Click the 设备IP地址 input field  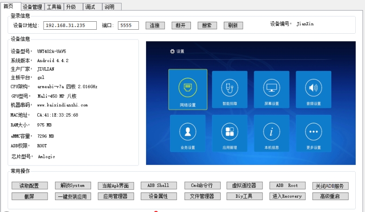point(70,25)
